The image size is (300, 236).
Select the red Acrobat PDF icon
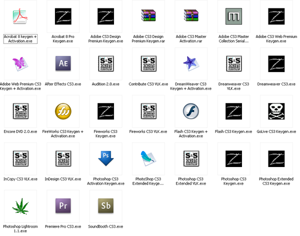(20, 16)
